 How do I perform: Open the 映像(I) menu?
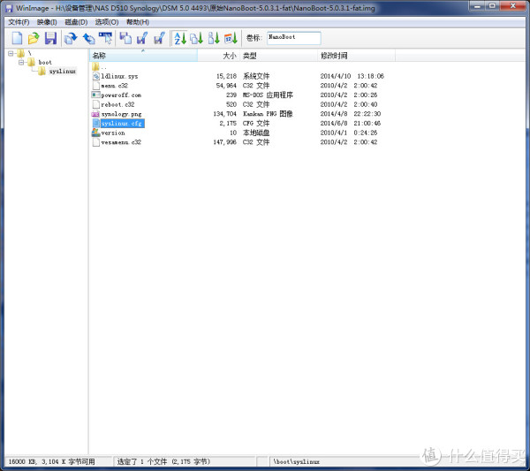pos(47,21)
